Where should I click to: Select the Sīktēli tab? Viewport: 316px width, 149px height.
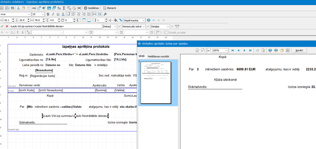(x=142, y=56)
